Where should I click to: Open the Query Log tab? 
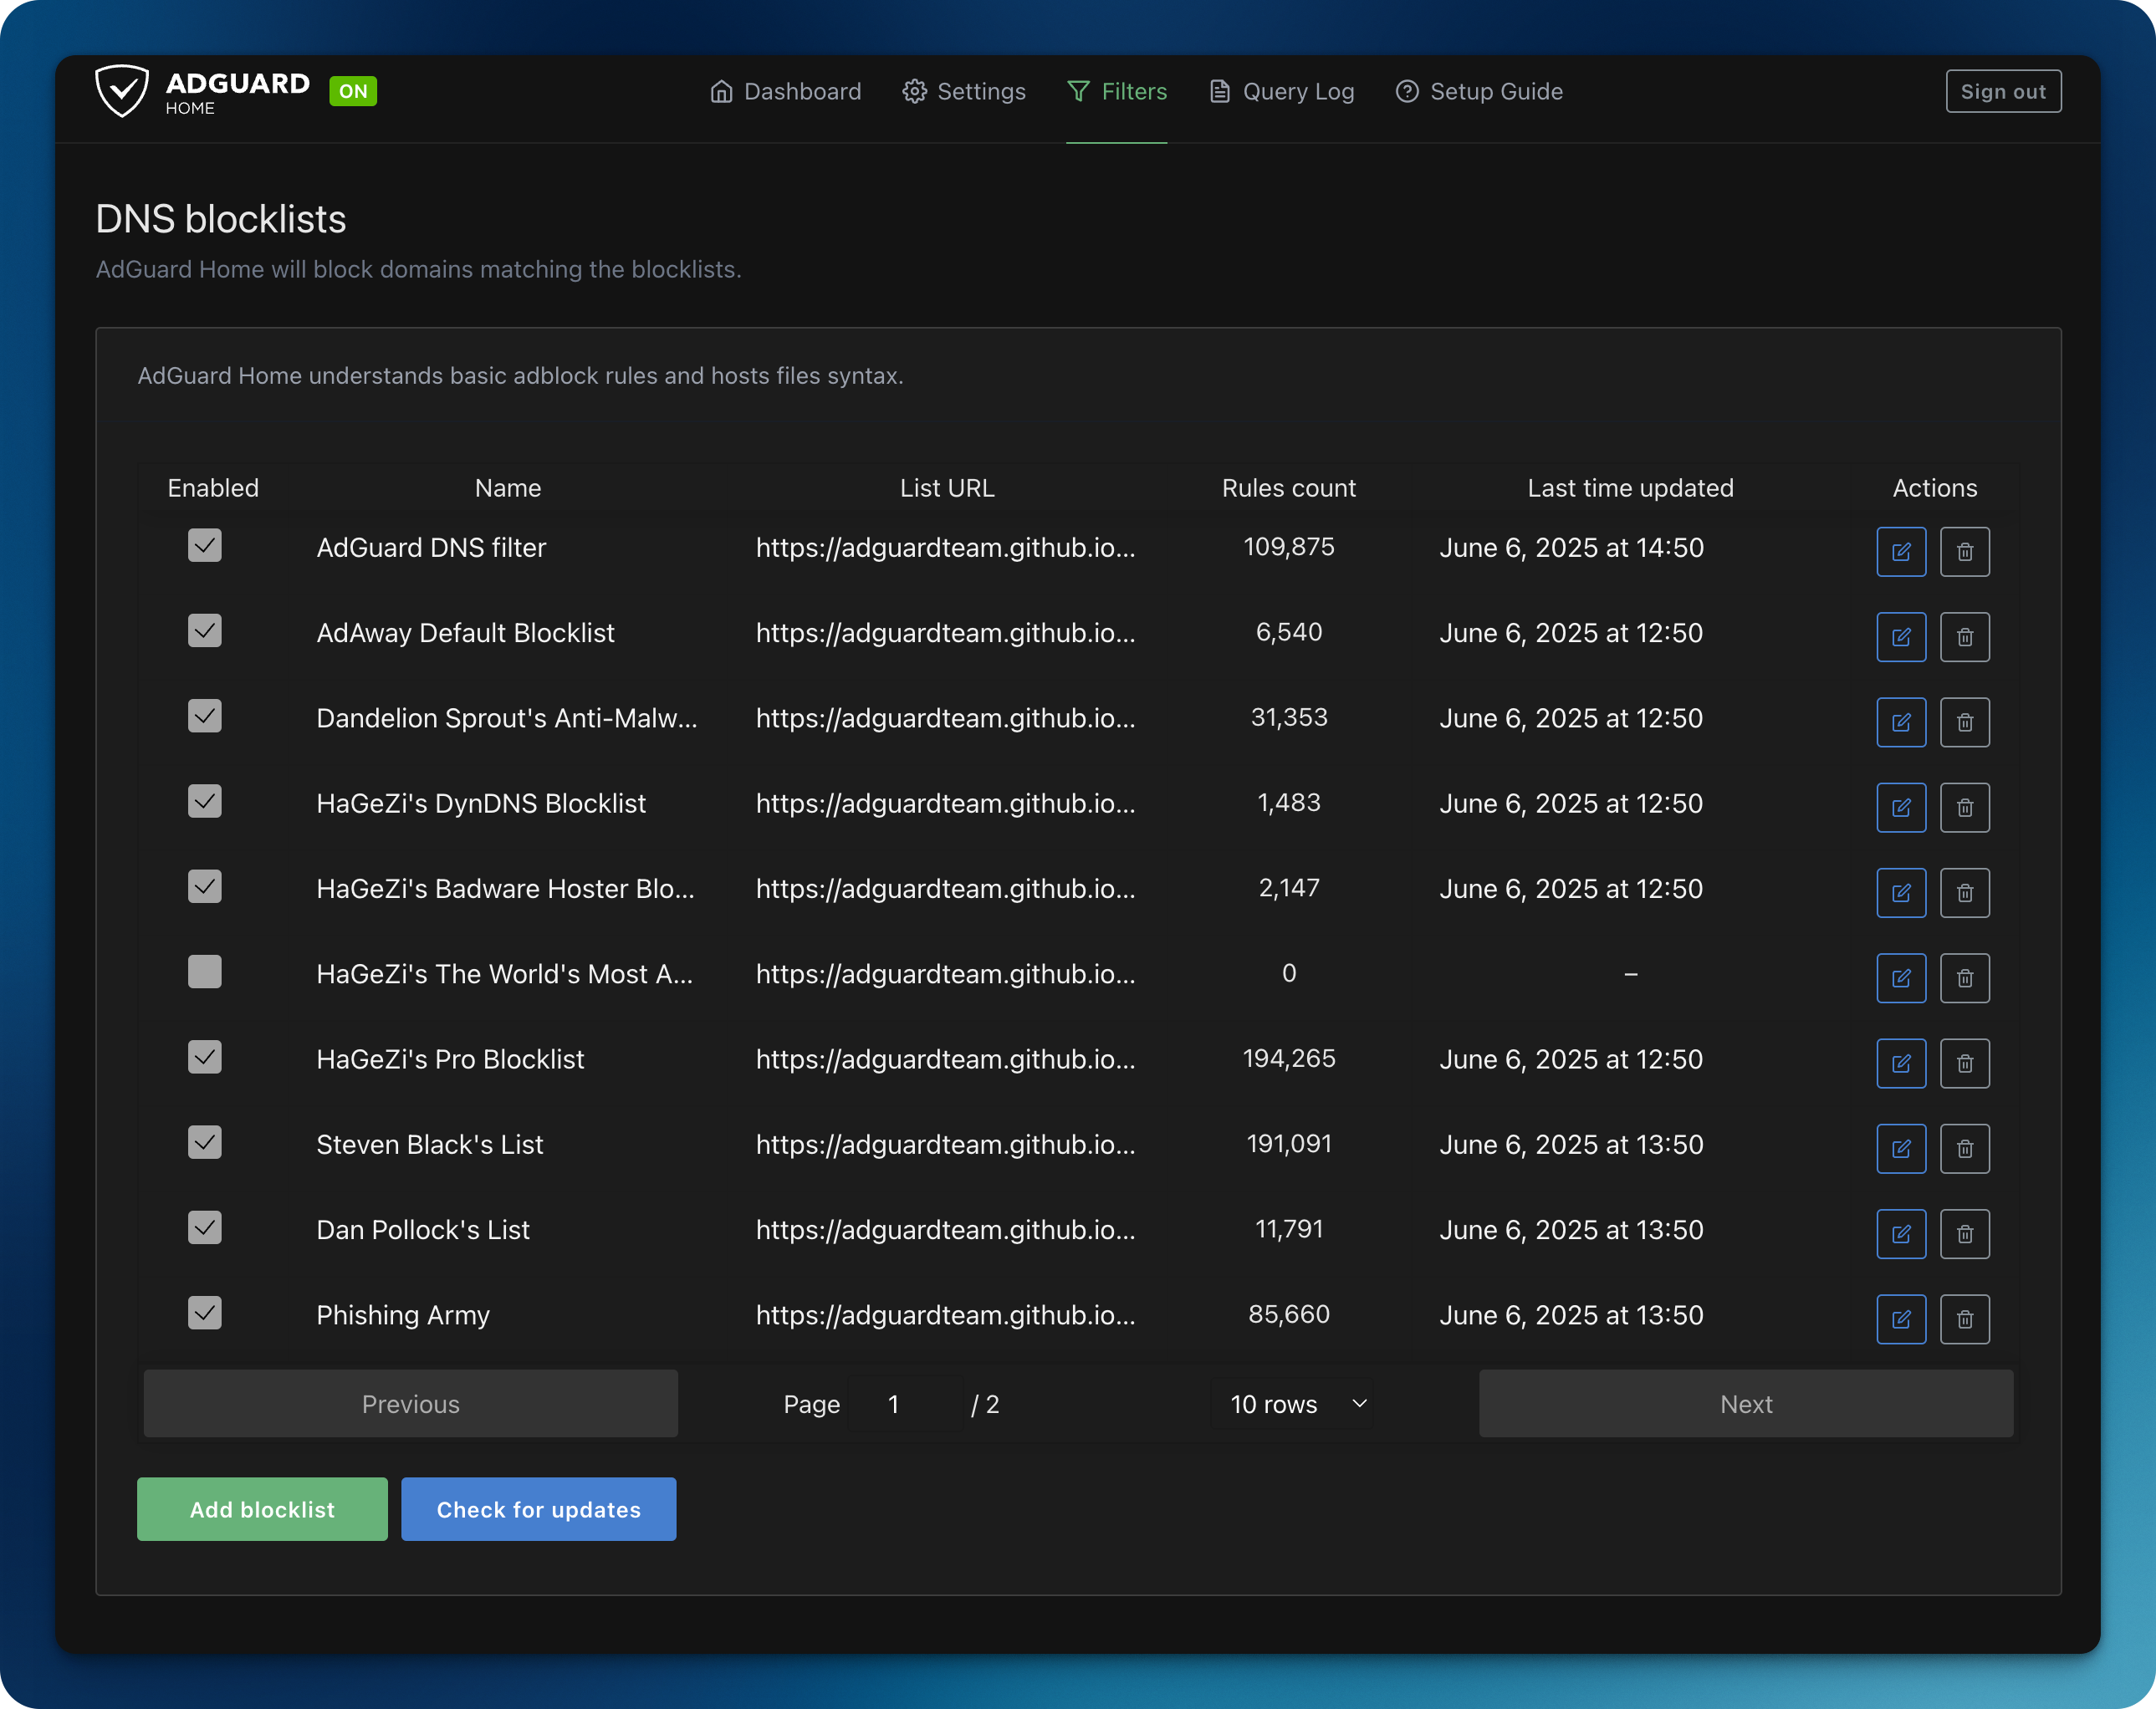tap(1281, 92)
